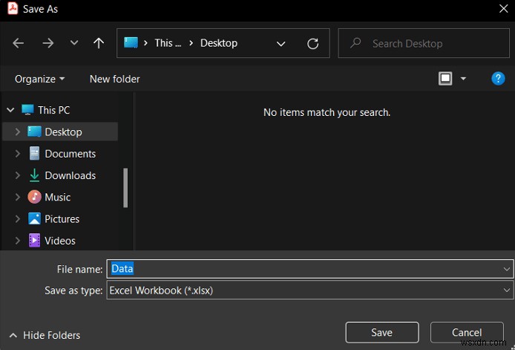This screenshot has height=350, width=515.
Task: Close the Save As dialog
Action: click(x=504, y=9)
